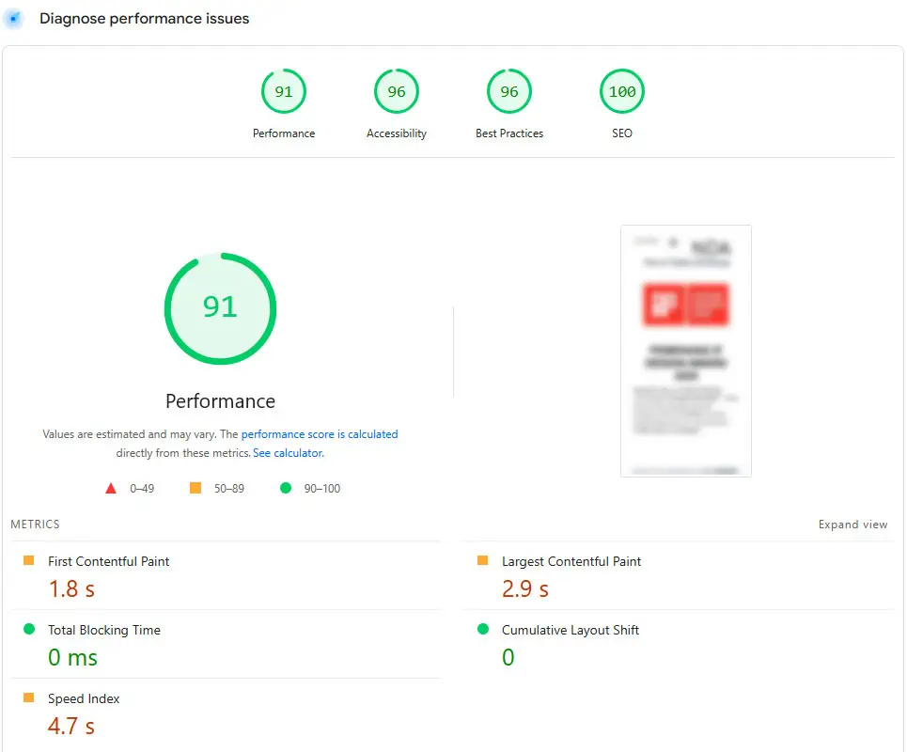Click the large Performance score circle
The width and height of the screenshot is (907, 752).
pyautogui.click(x=220, y=308)
